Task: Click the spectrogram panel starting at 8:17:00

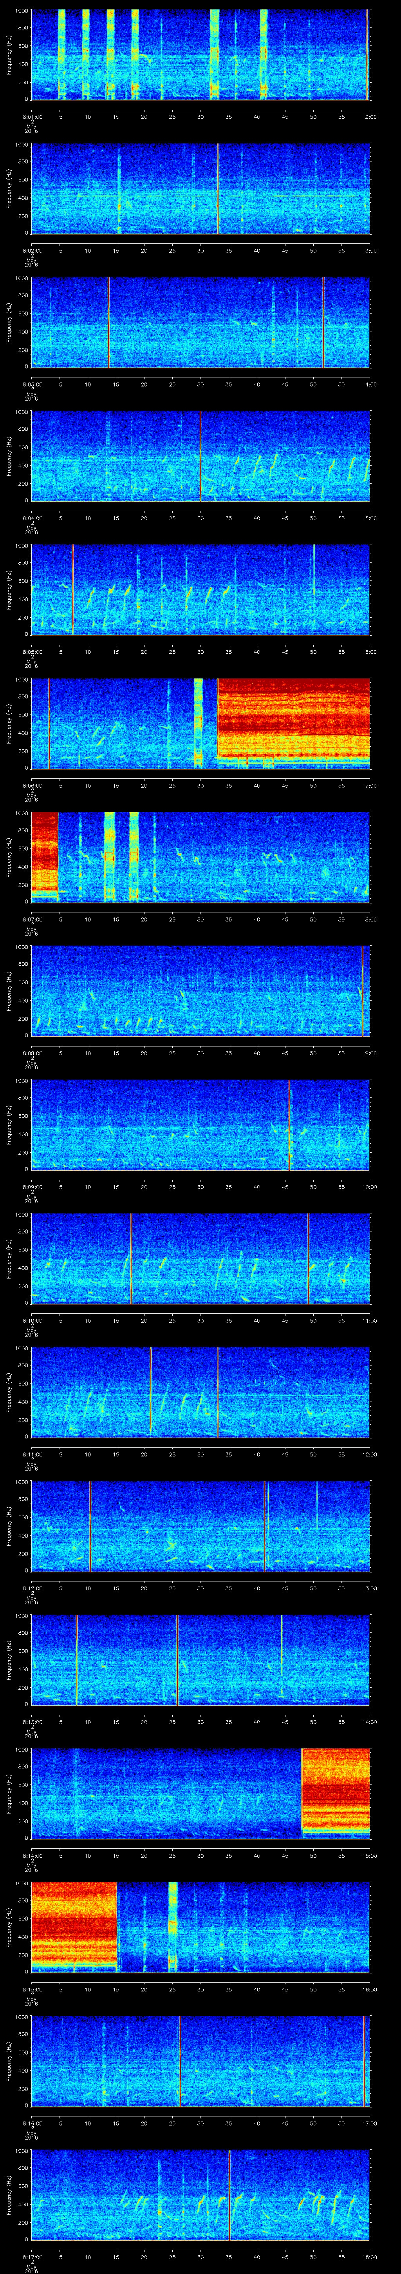Action: pos(201,2196)
